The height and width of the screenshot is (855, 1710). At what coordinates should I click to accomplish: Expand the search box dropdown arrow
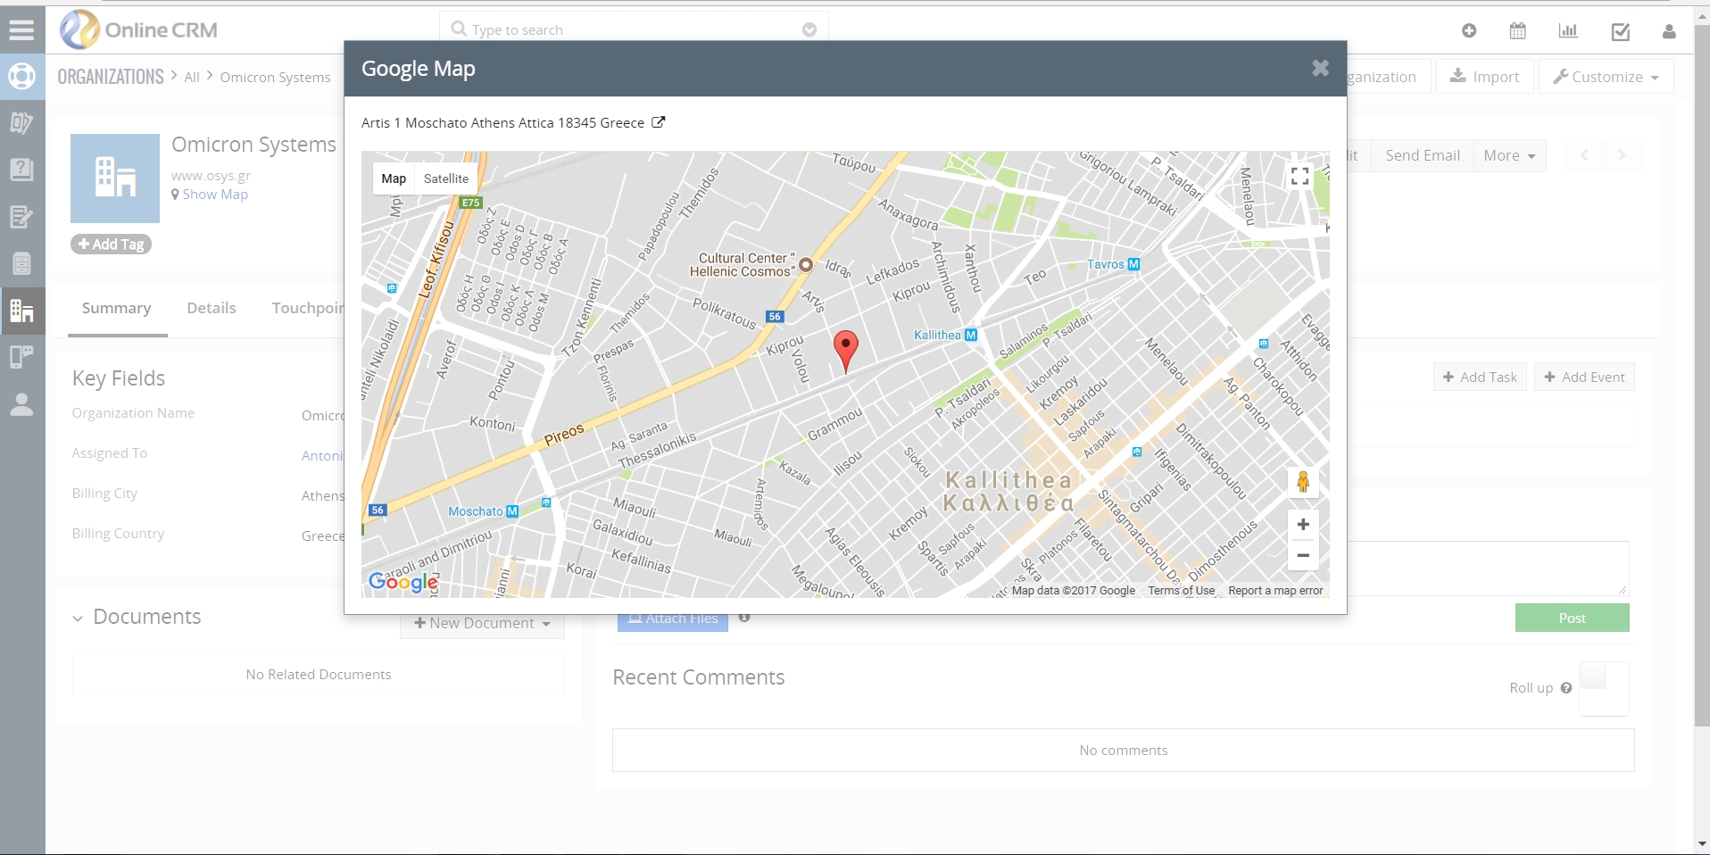tap(809, 29)
